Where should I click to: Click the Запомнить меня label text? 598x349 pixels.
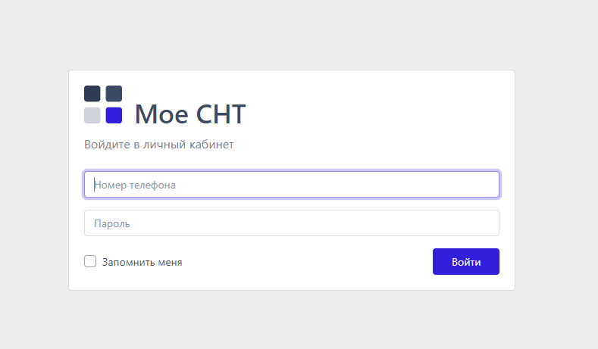coord(142,263)
